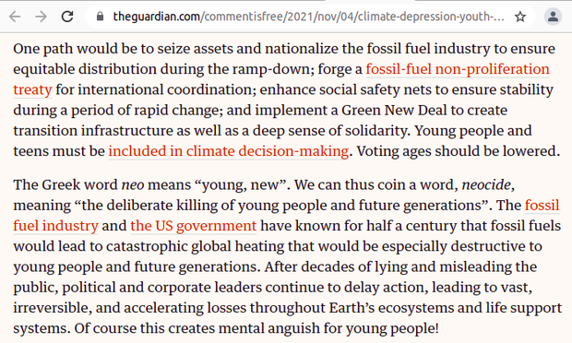Bookmark this page with the star icon
572x343 pixels.
point(519,17)
